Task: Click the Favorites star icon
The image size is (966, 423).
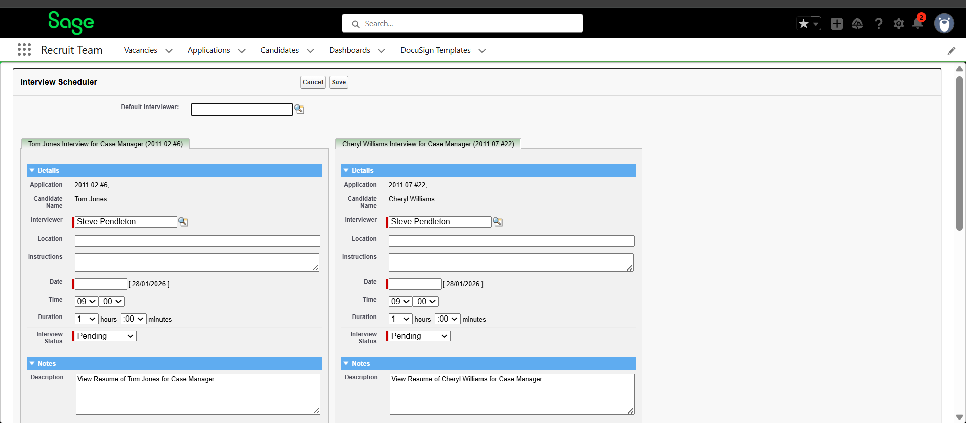Action: 803,24
